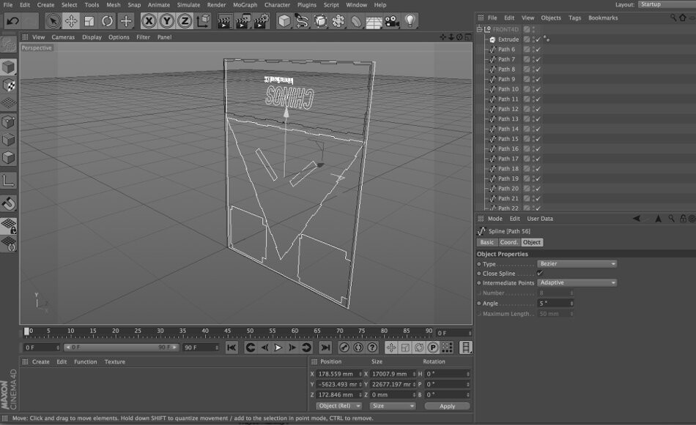Image resolution: width=696 pixels, height=425 pixels.
Task: Enable the snap magnet icon
Action: pyautogui.click(x=9, y=203)
